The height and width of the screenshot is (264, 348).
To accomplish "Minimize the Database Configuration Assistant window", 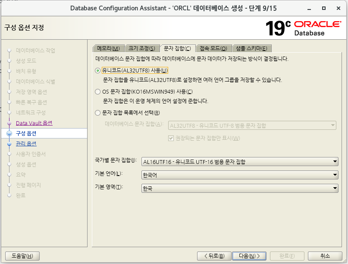I will [309, 9].
